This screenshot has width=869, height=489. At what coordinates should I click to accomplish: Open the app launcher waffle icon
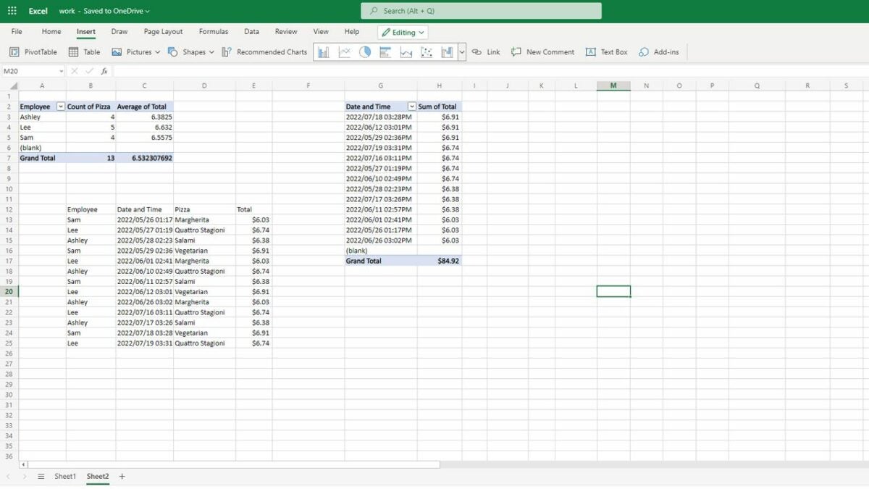pyautogui.click(x=12, y=11)
